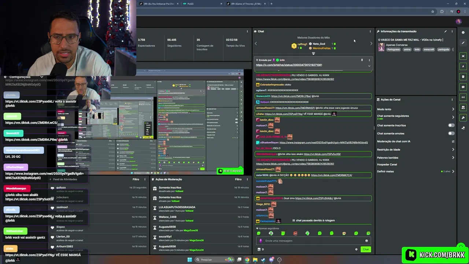Toggle Chat somente emotes switch

pyautogui.click(x=451, y=133)
